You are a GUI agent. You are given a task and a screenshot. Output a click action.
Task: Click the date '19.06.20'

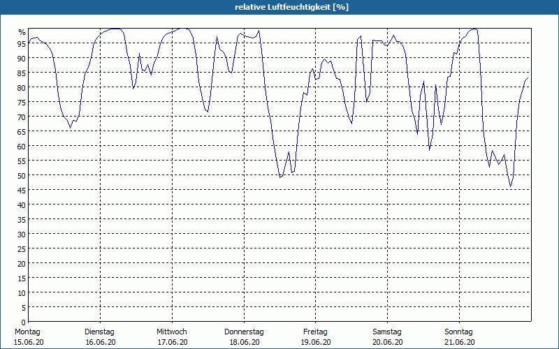(316, 342)
